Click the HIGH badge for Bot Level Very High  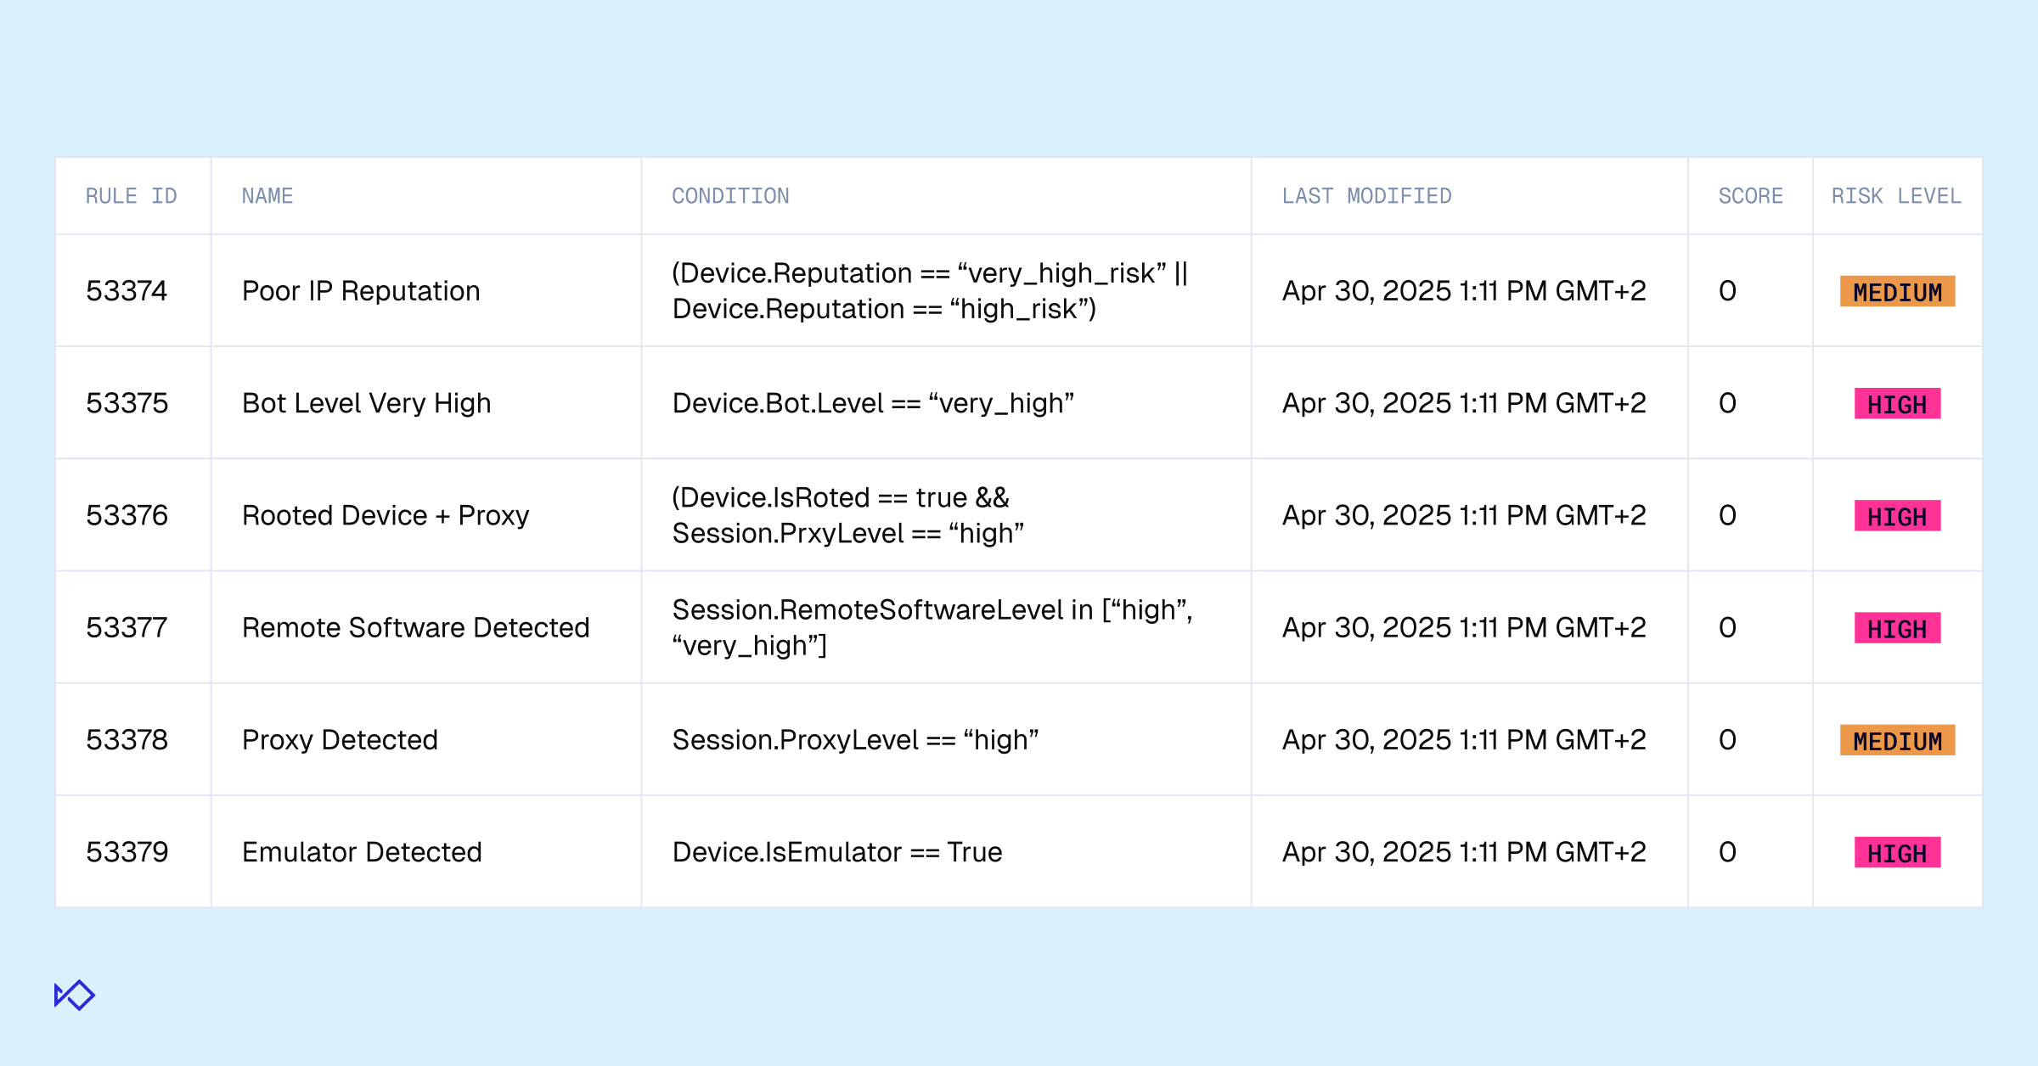pos(1897,404)
